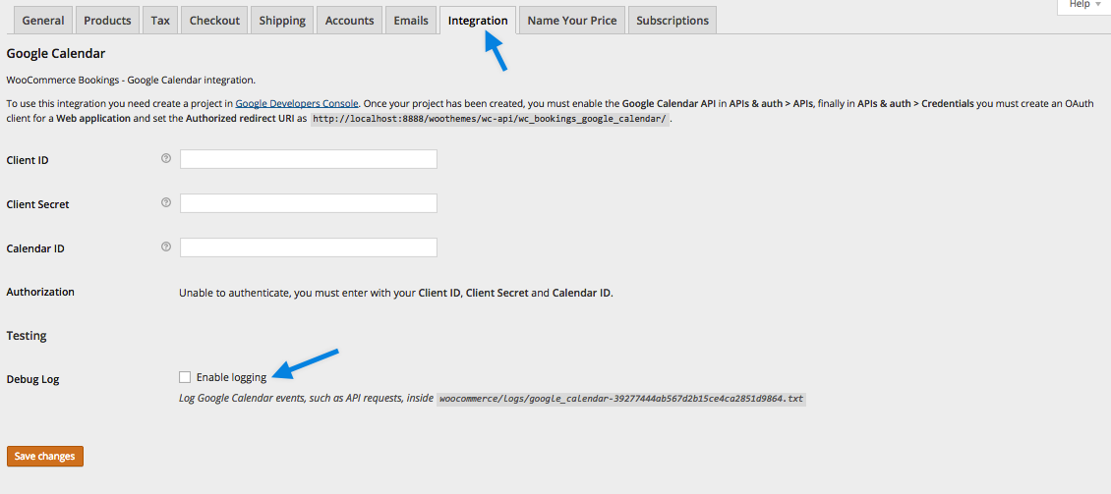Open the Client ID help tooltip icon
This screenshot has width=1111, height=494.
point(166,158)
